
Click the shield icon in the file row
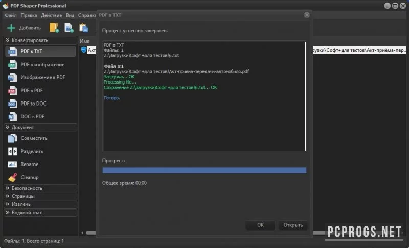tap(83, 50)
